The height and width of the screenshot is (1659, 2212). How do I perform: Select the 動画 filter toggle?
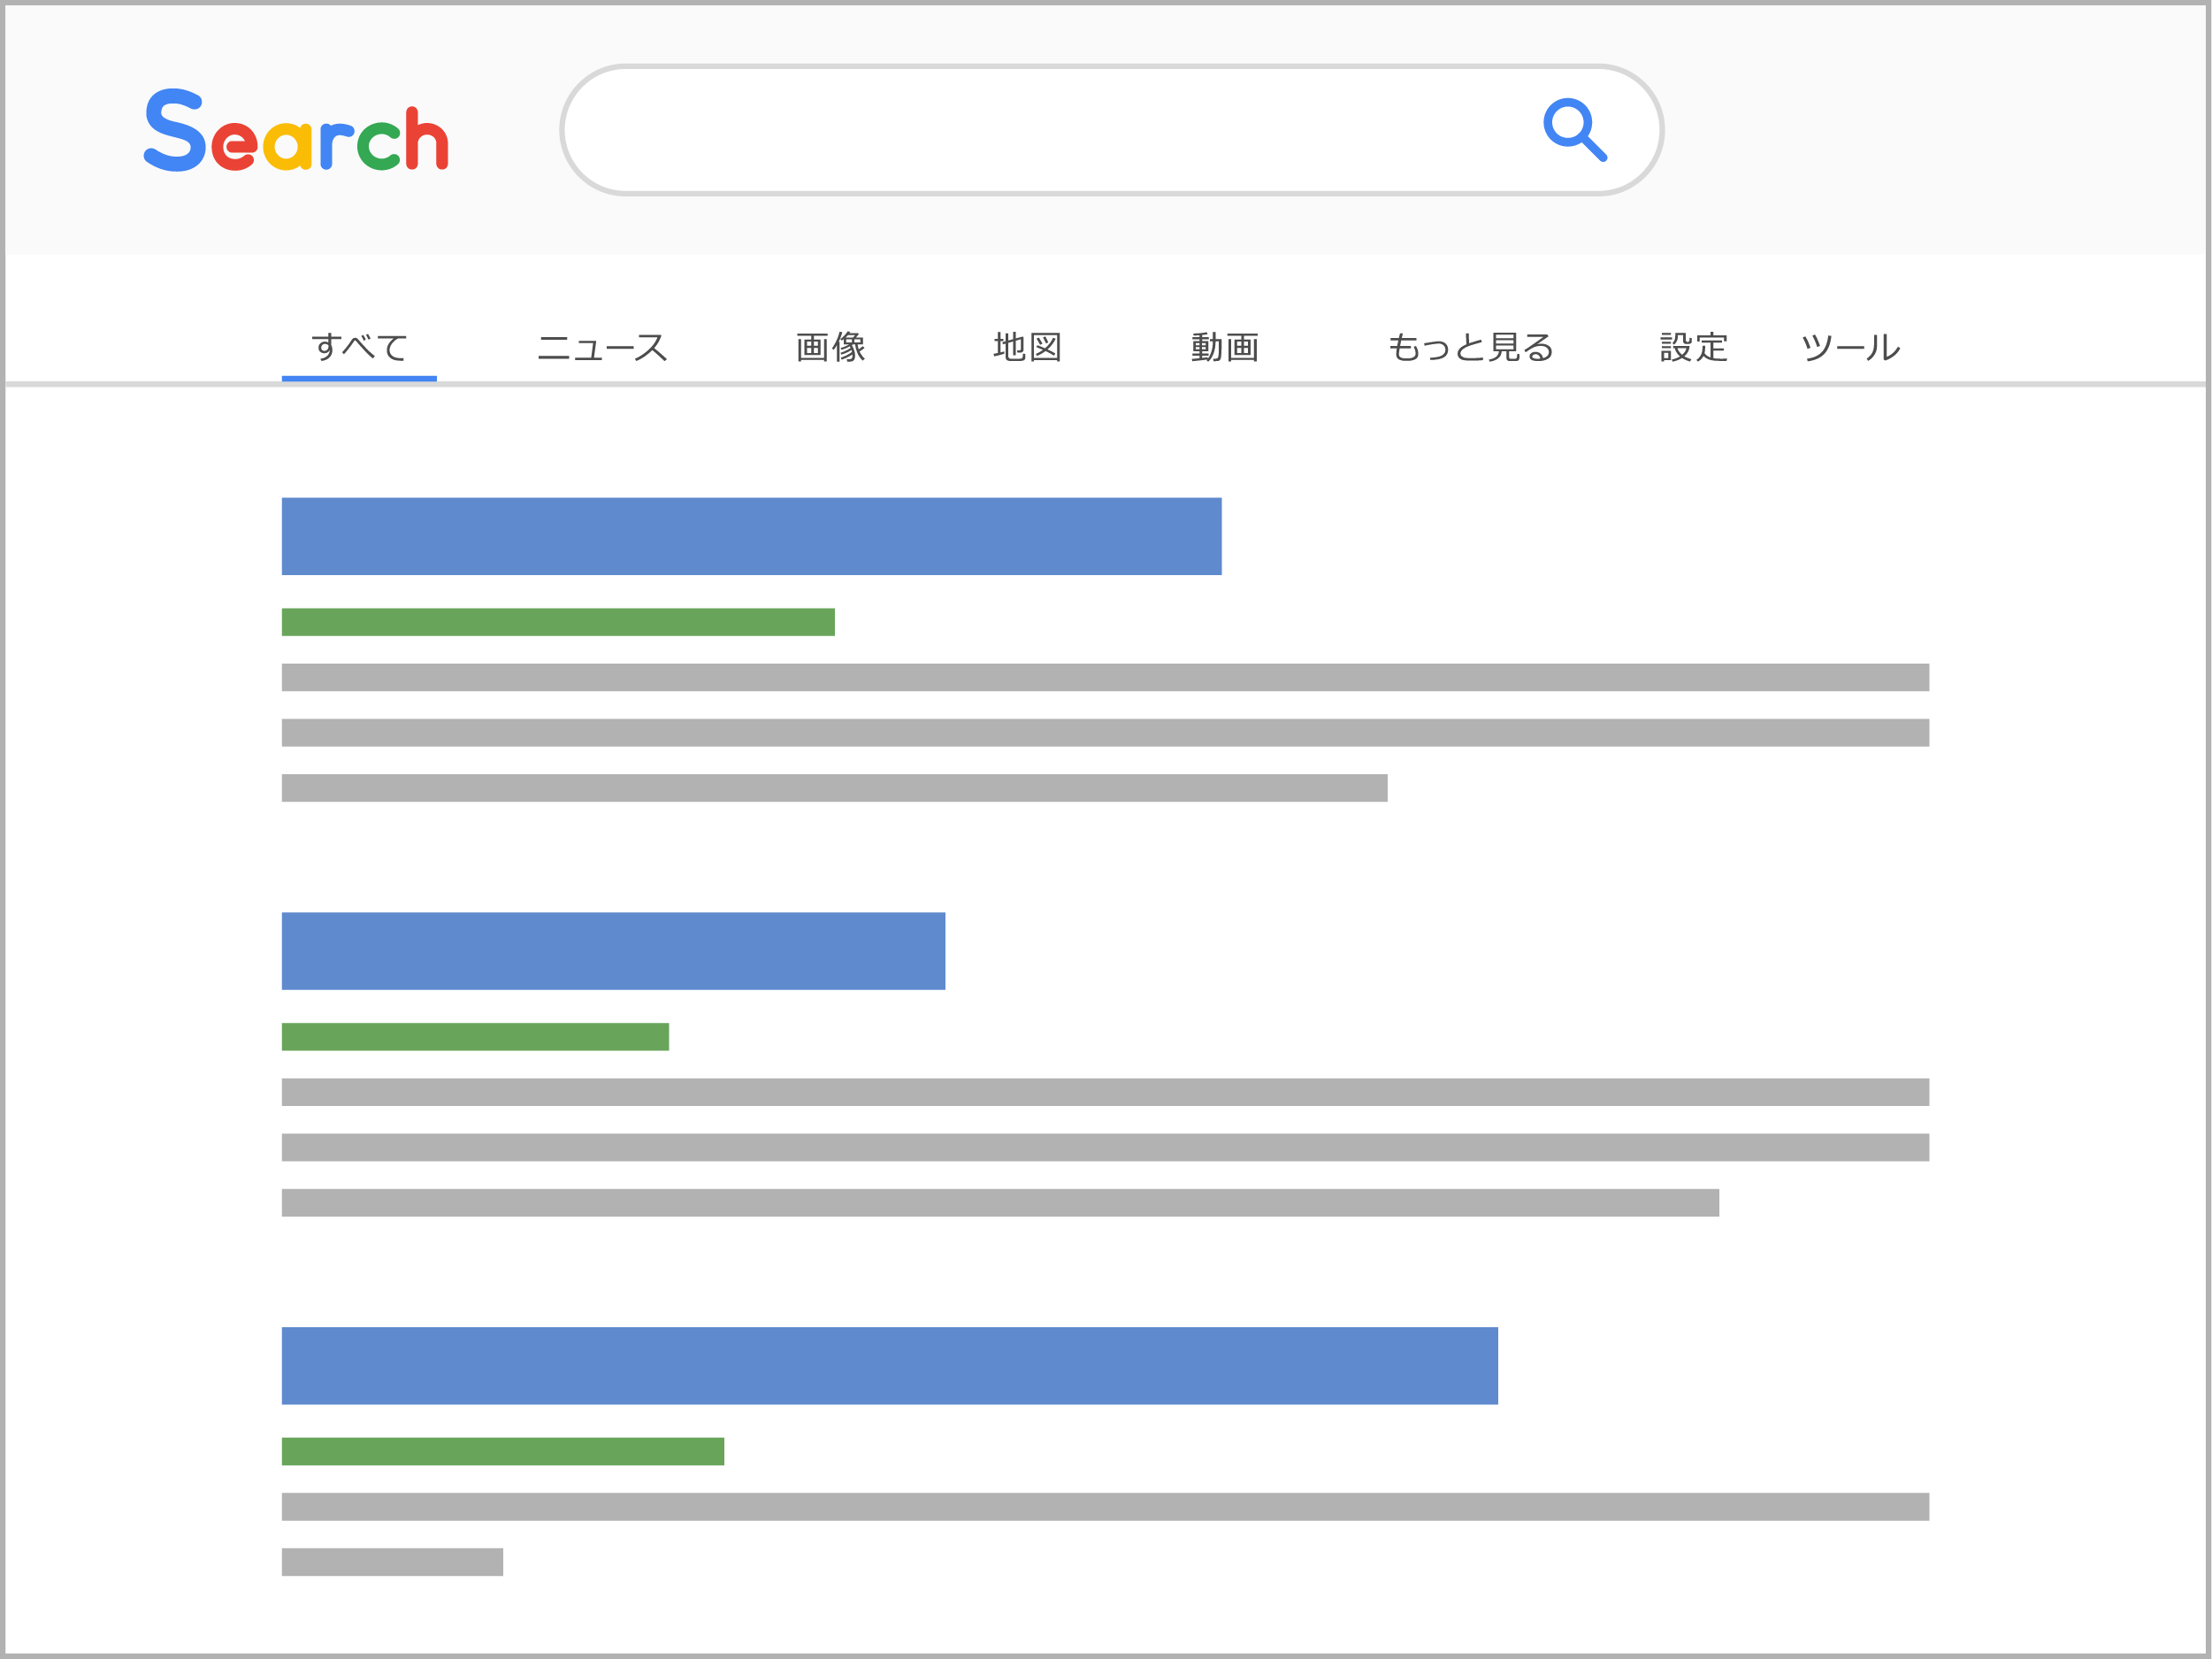[x=1221, y=345]
